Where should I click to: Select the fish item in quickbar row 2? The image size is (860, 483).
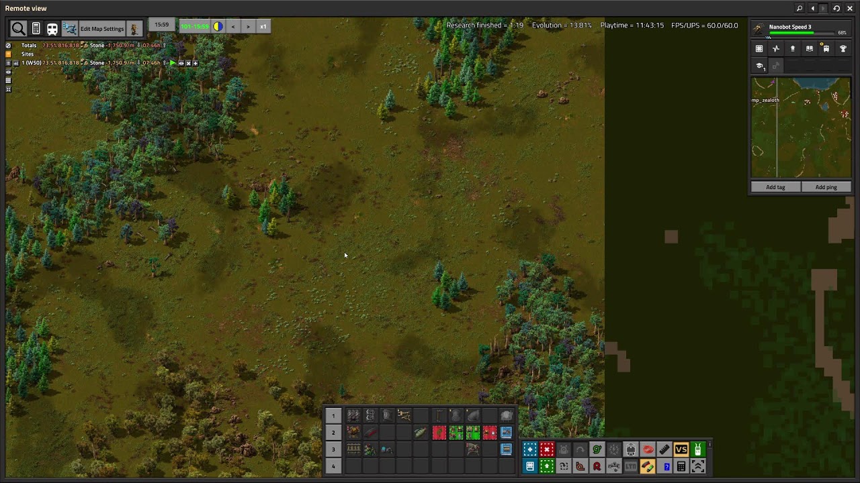[421, 433]
